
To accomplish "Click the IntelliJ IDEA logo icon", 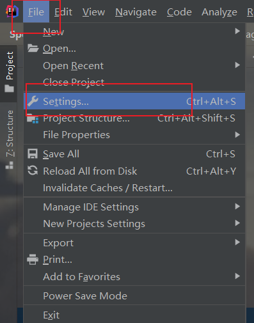I will pyautogui.click(x=12, y=12).
